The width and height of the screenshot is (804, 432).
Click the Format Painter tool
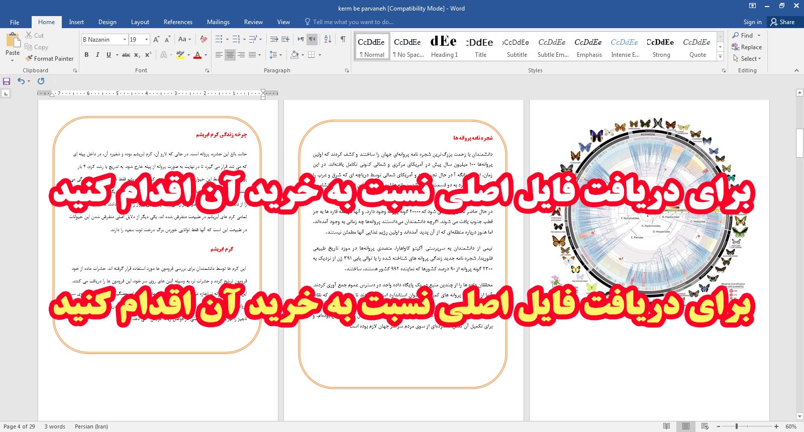coord(49,59)
